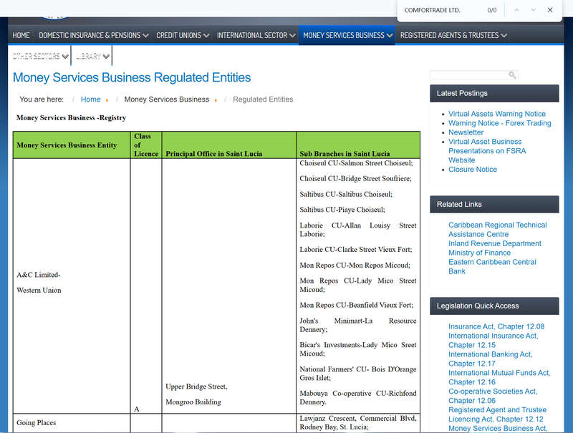
Task: Expand the Library dropdown
Action: 92,57
